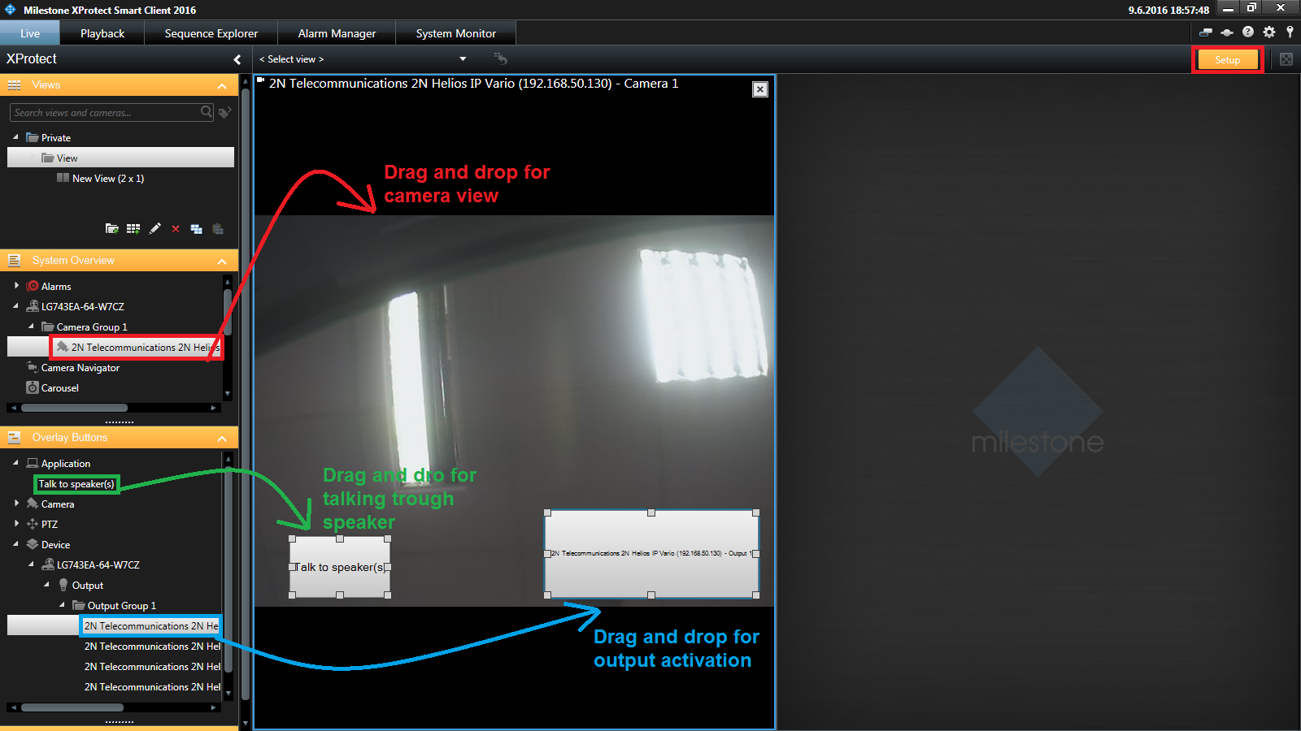Click the create new group folder icon

(112, 229)
